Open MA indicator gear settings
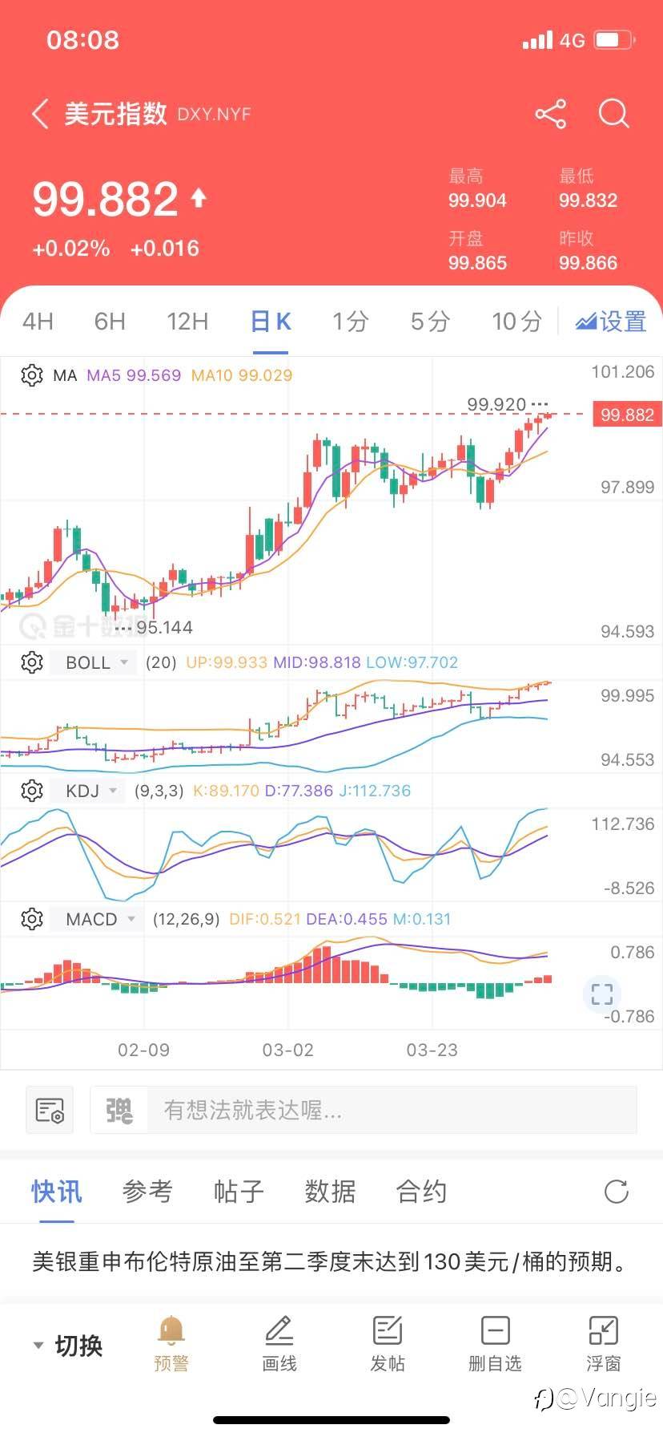Image resolution: width=663 pixels, height=1437 pixels. coord(32,375)
